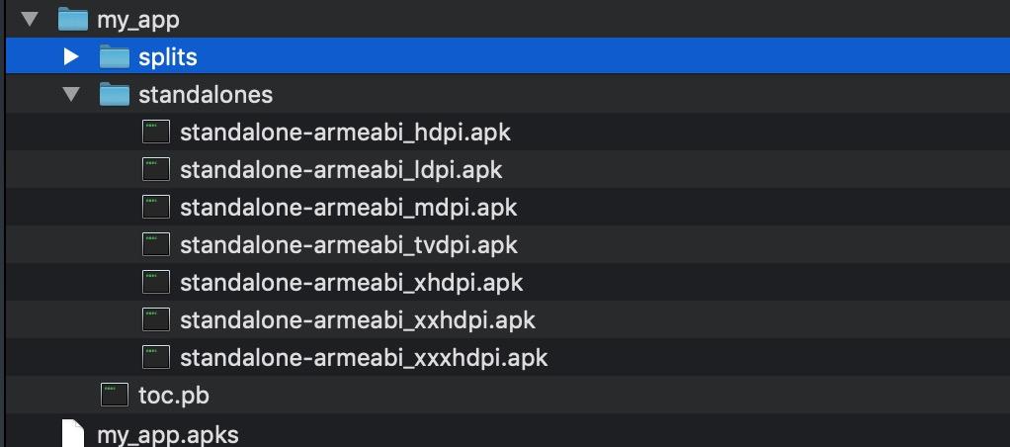This screenshot has width=1010, height=447.
Task: Click the my_app.apks document icon
Action: [x=73, y=433]
